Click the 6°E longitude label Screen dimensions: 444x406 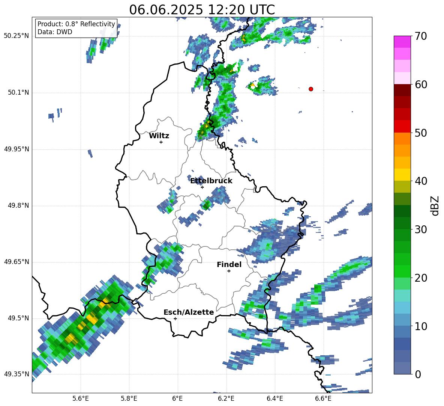(177, 399)
